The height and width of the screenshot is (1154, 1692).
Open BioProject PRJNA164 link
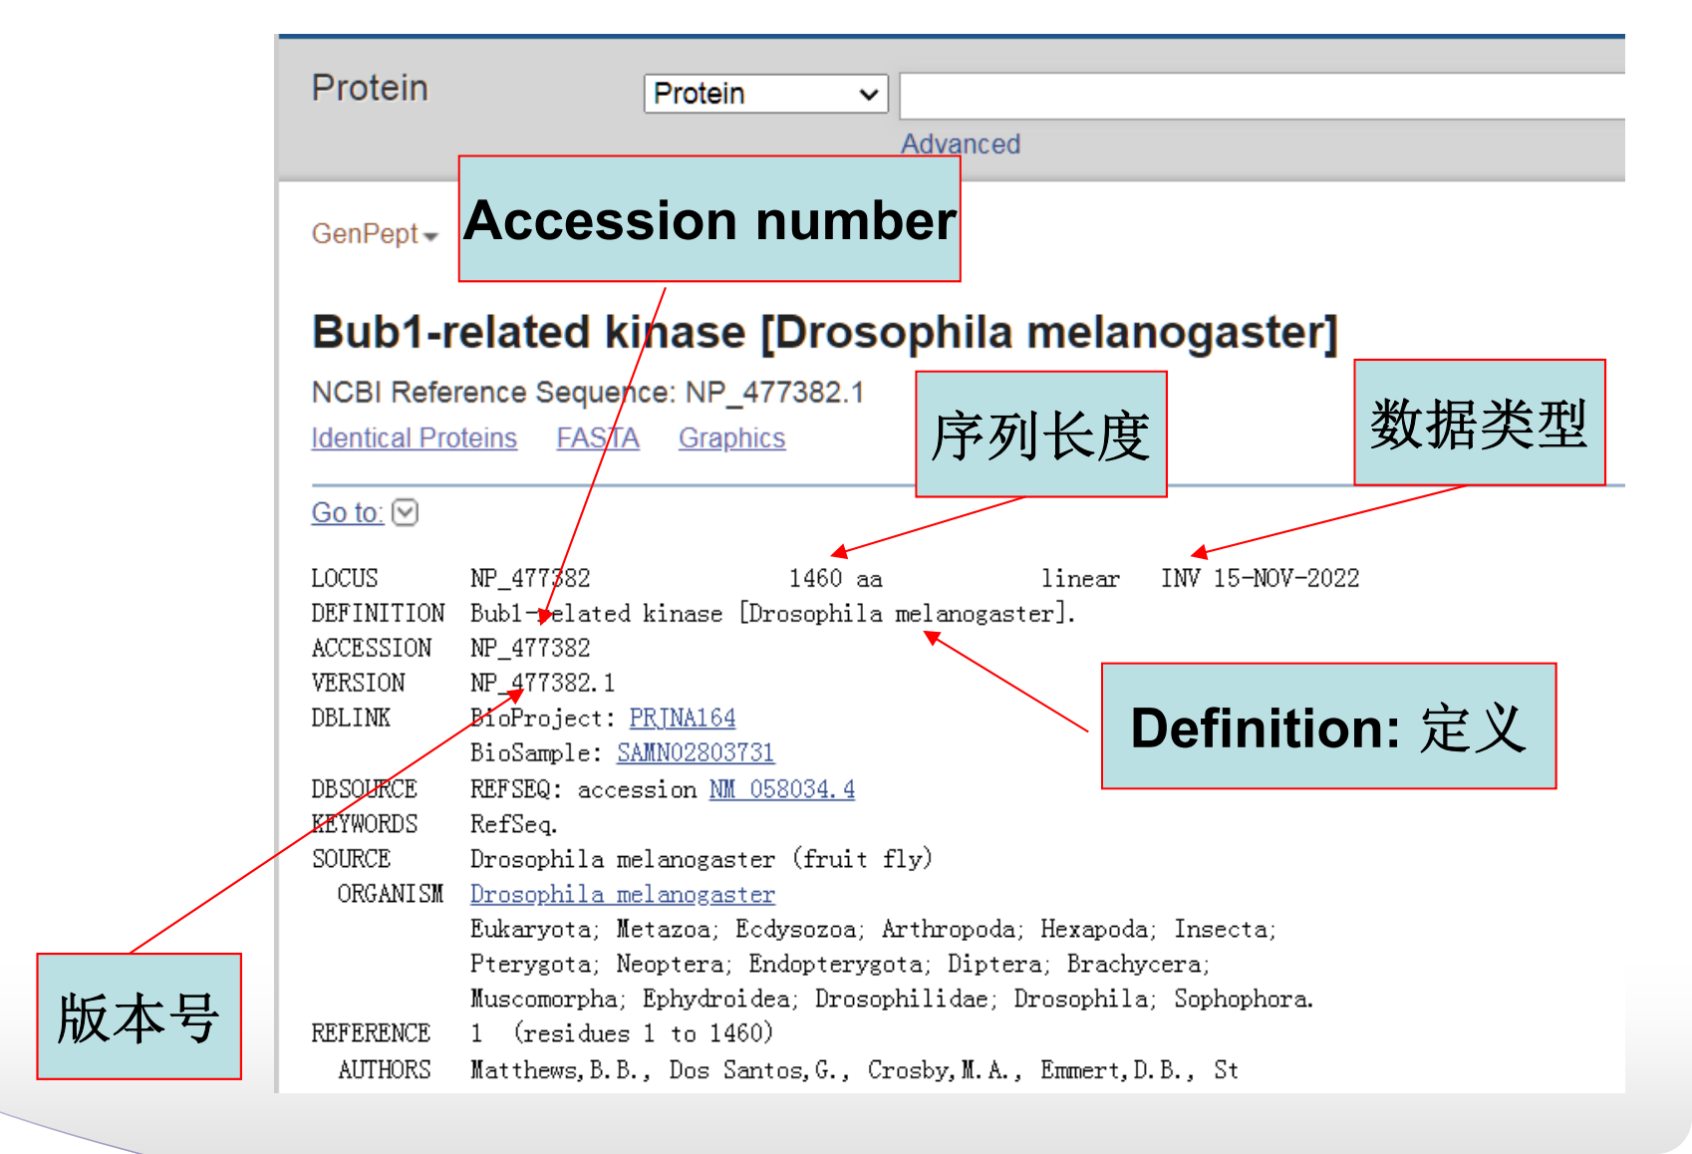pos(683,718)
